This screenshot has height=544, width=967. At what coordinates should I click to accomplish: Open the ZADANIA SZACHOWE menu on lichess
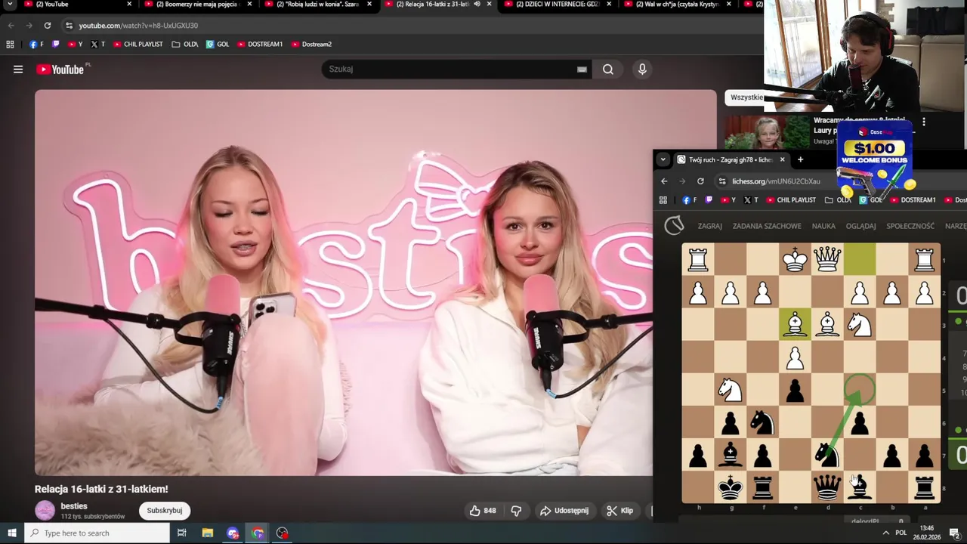click(767, 226)
